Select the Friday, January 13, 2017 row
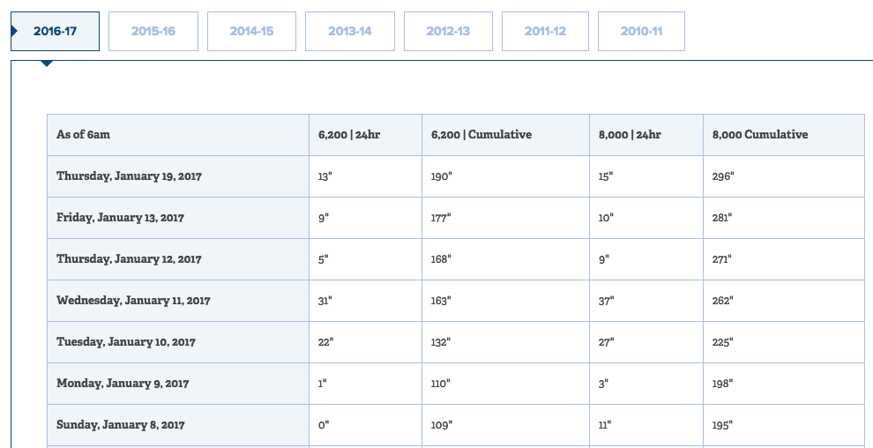 pos(456,218)
